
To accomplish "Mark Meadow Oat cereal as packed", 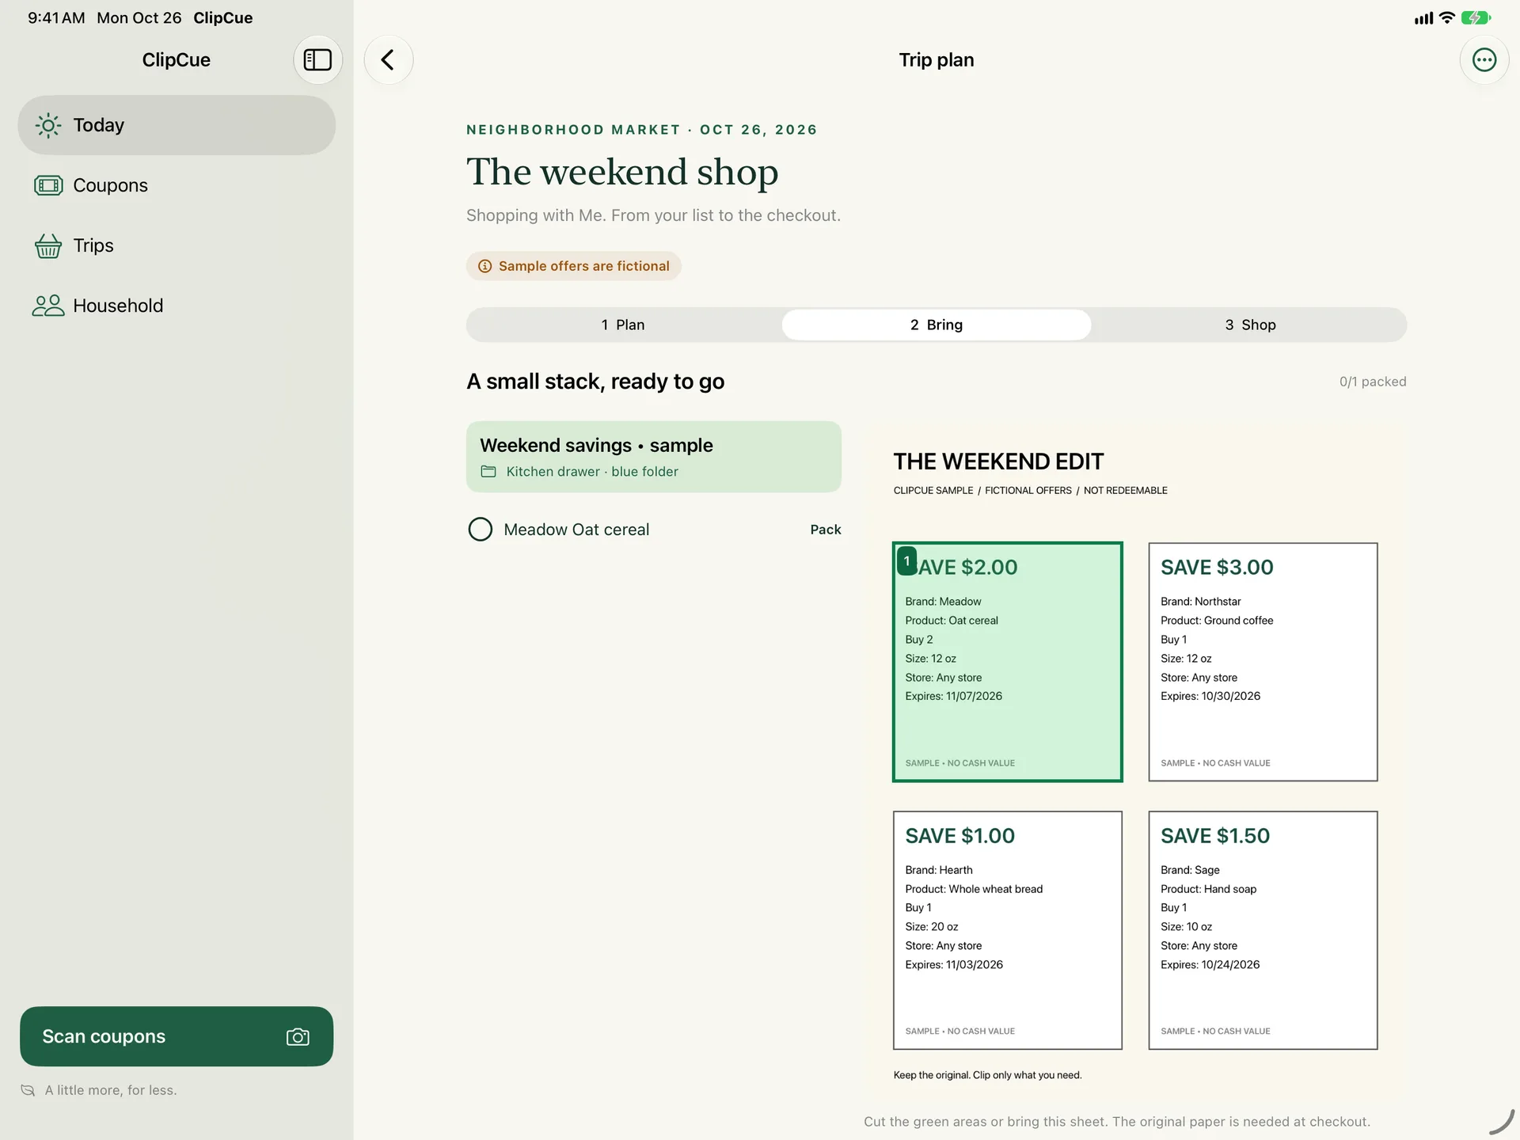I will tap(481, 529).
